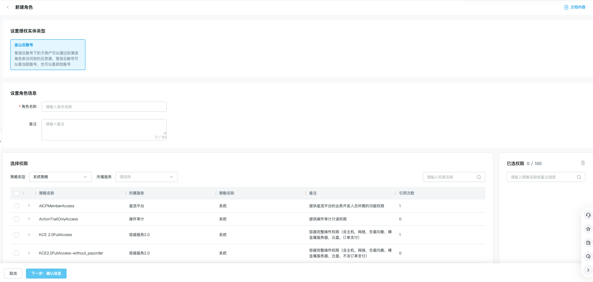The width and height of the screenshot is (593, 282).
Task: Expand the KCE 2.0FullAccess policy row
Action: pos(29,234)
